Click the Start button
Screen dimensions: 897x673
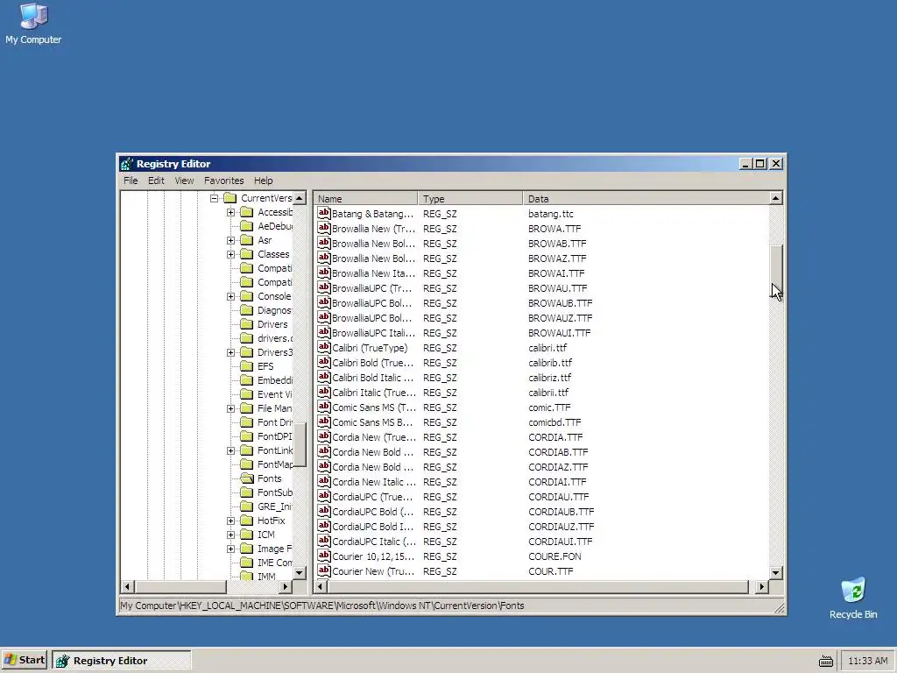click(x=25, y=660)
